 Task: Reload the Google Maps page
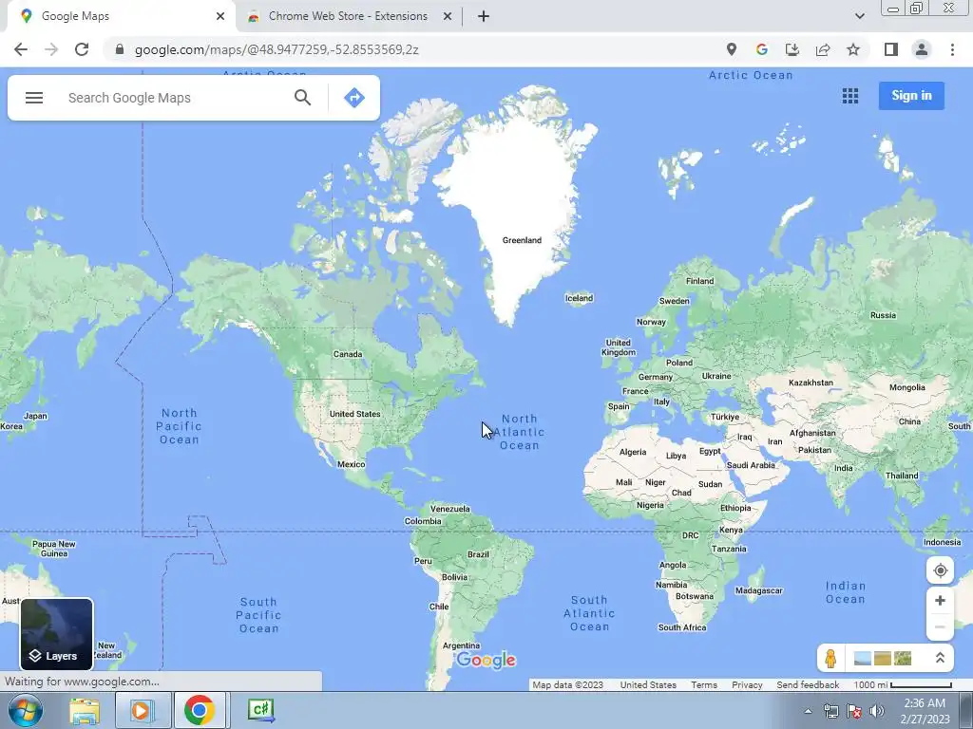[82, 49]
